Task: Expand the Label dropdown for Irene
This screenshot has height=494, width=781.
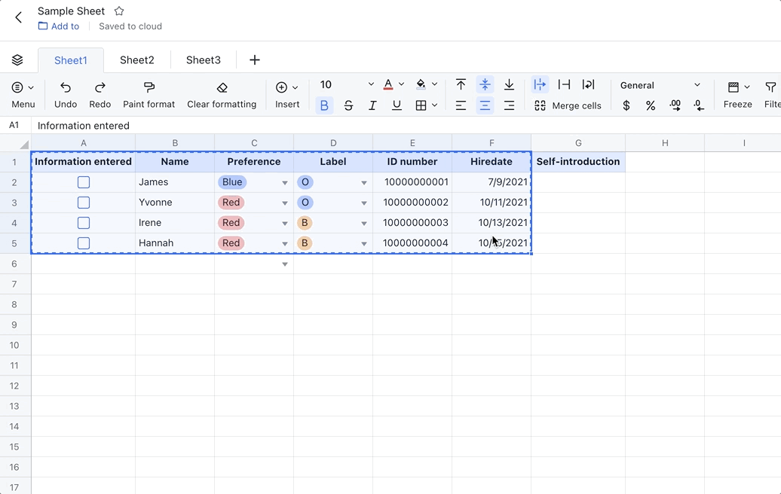Action: (x=363, y=222)
